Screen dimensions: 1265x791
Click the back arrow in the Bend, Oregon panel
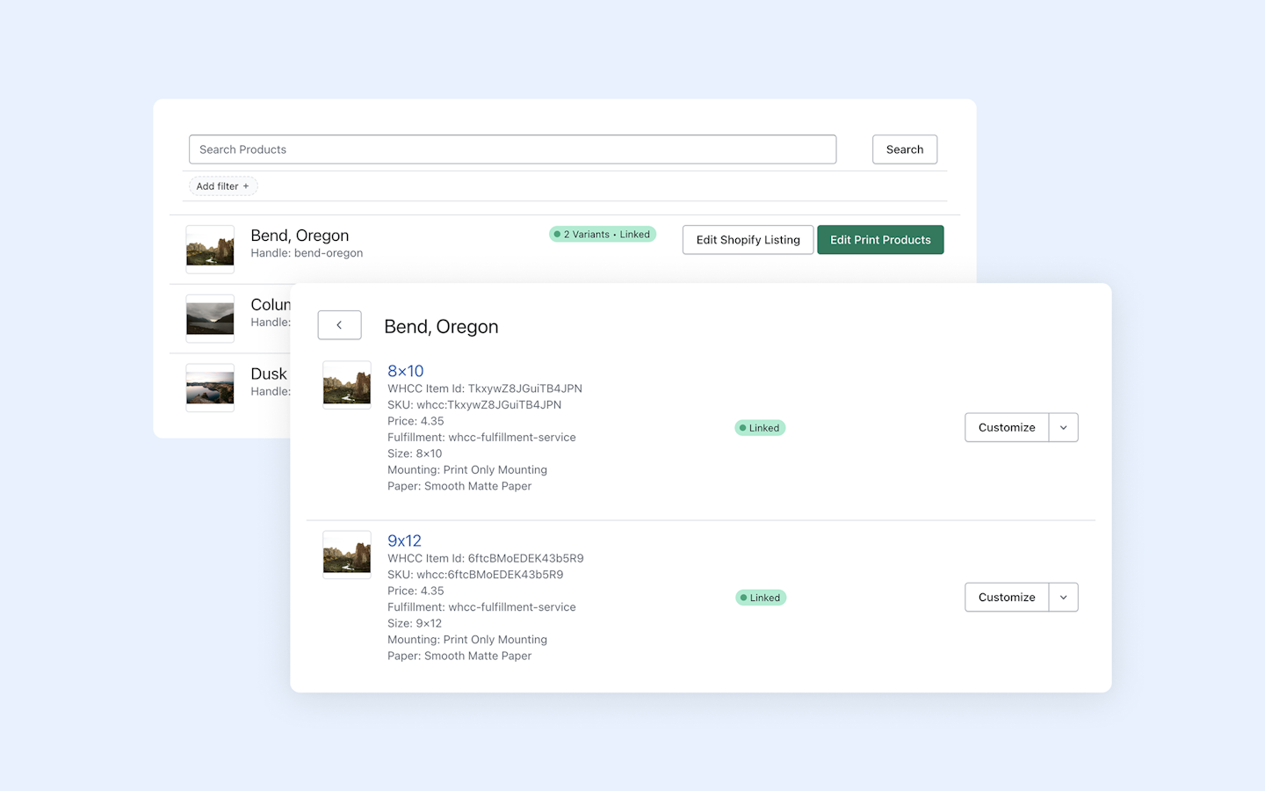coord(339,324)
